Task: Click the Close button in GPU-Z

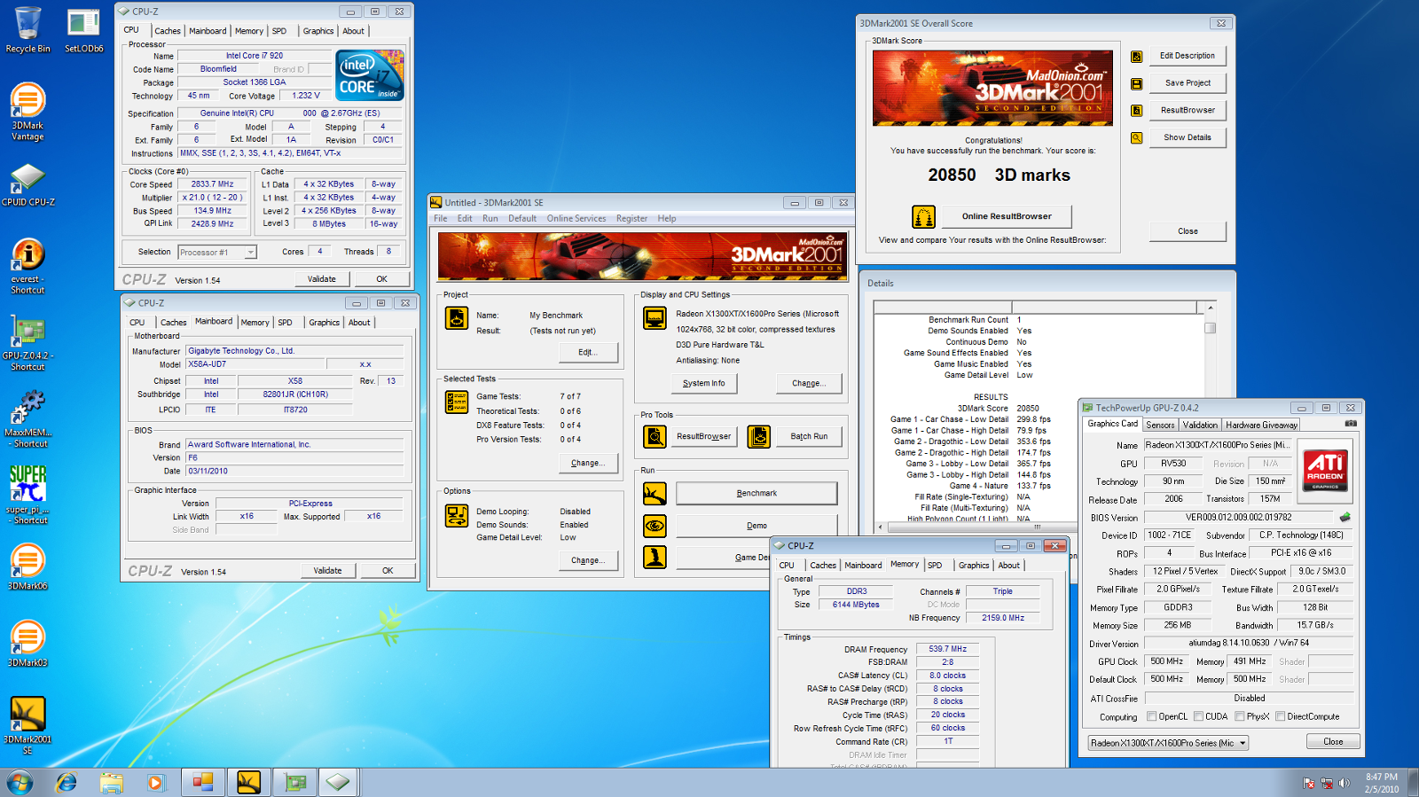Action: pyautogui.click(x=1333, y=742)
